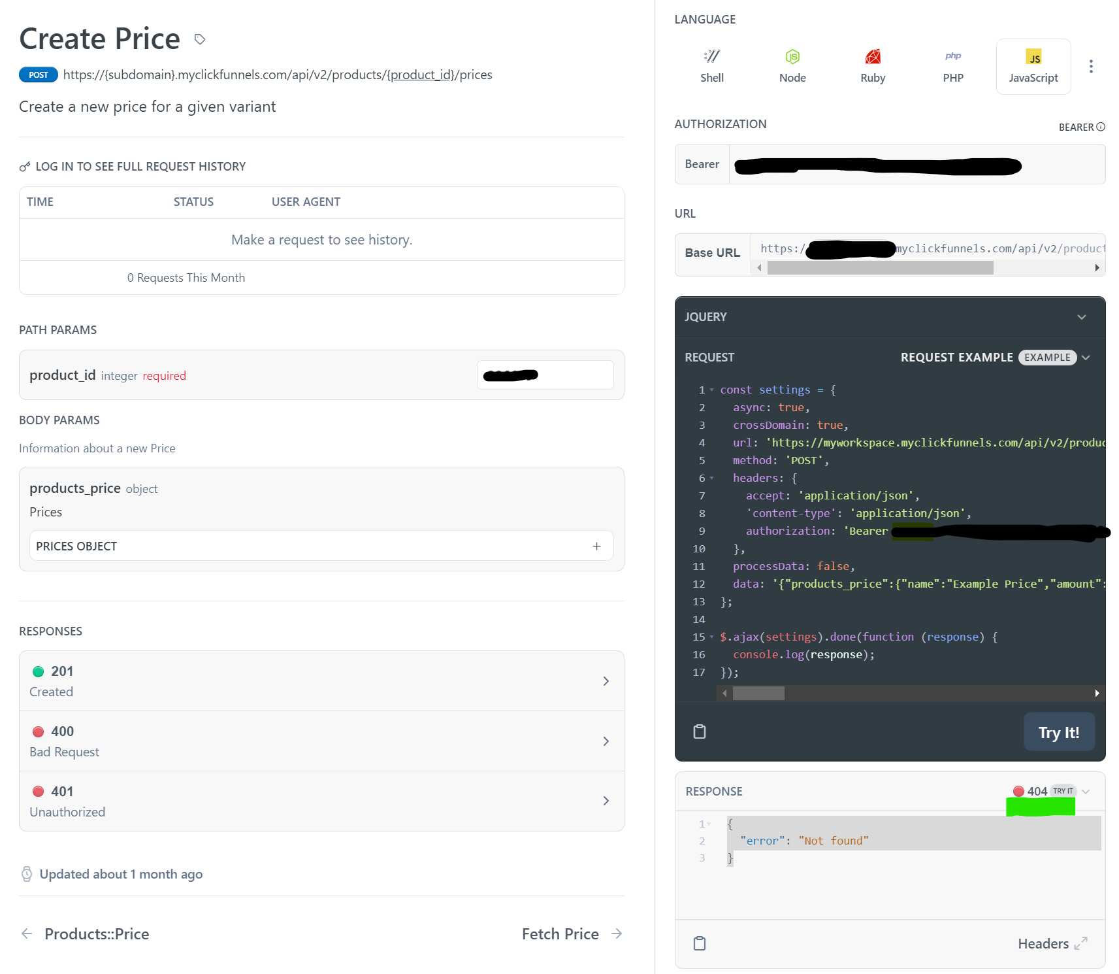The height and width of the screenshot is (974, 1119).
Task: Click the "Not found" error value
Action: [834, 841]
